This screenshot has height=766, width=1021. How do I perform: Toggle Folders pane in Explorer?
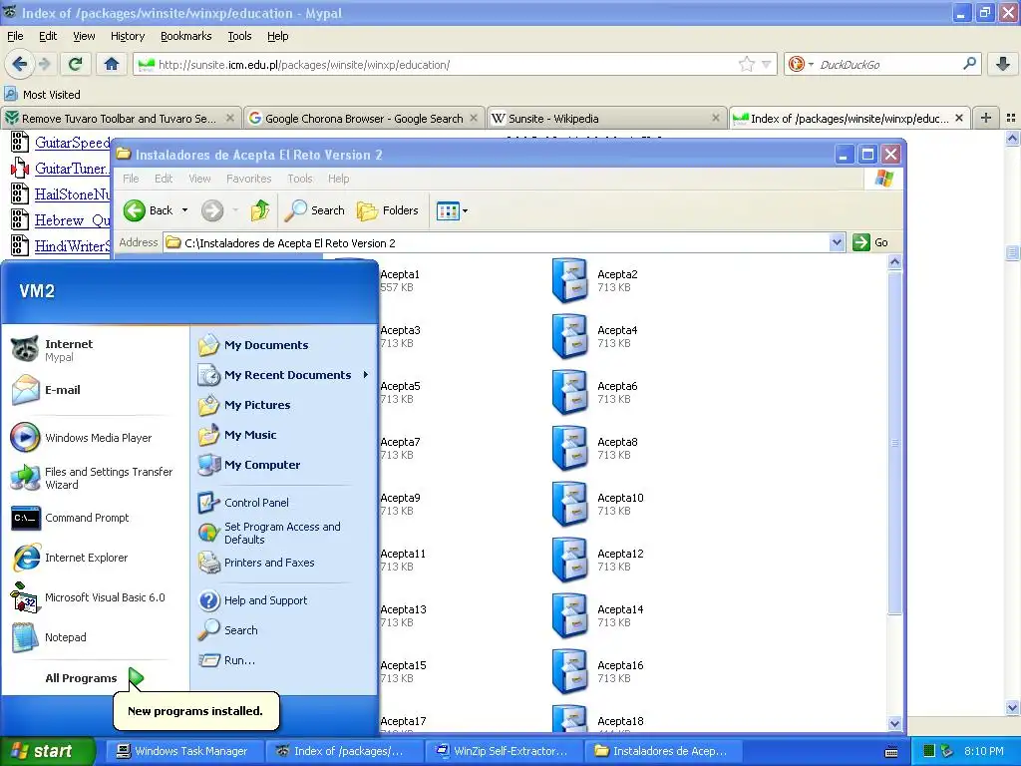coord(388,210)
